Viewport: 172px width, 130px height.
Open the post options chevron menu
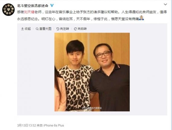click(165, 5)
